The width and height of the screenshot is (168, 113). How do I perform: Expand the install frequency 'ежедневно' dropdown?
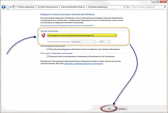[92, 41]
